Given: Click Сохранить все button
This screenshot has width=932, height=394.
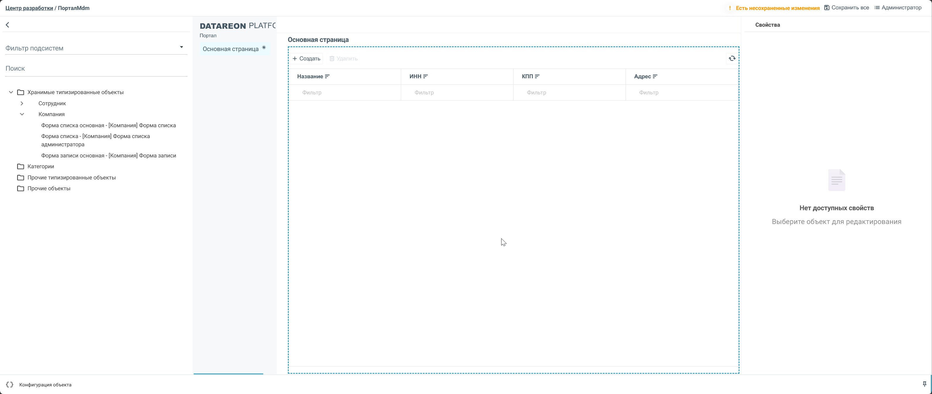Looking at the screenshot, I should coord(846,8).
